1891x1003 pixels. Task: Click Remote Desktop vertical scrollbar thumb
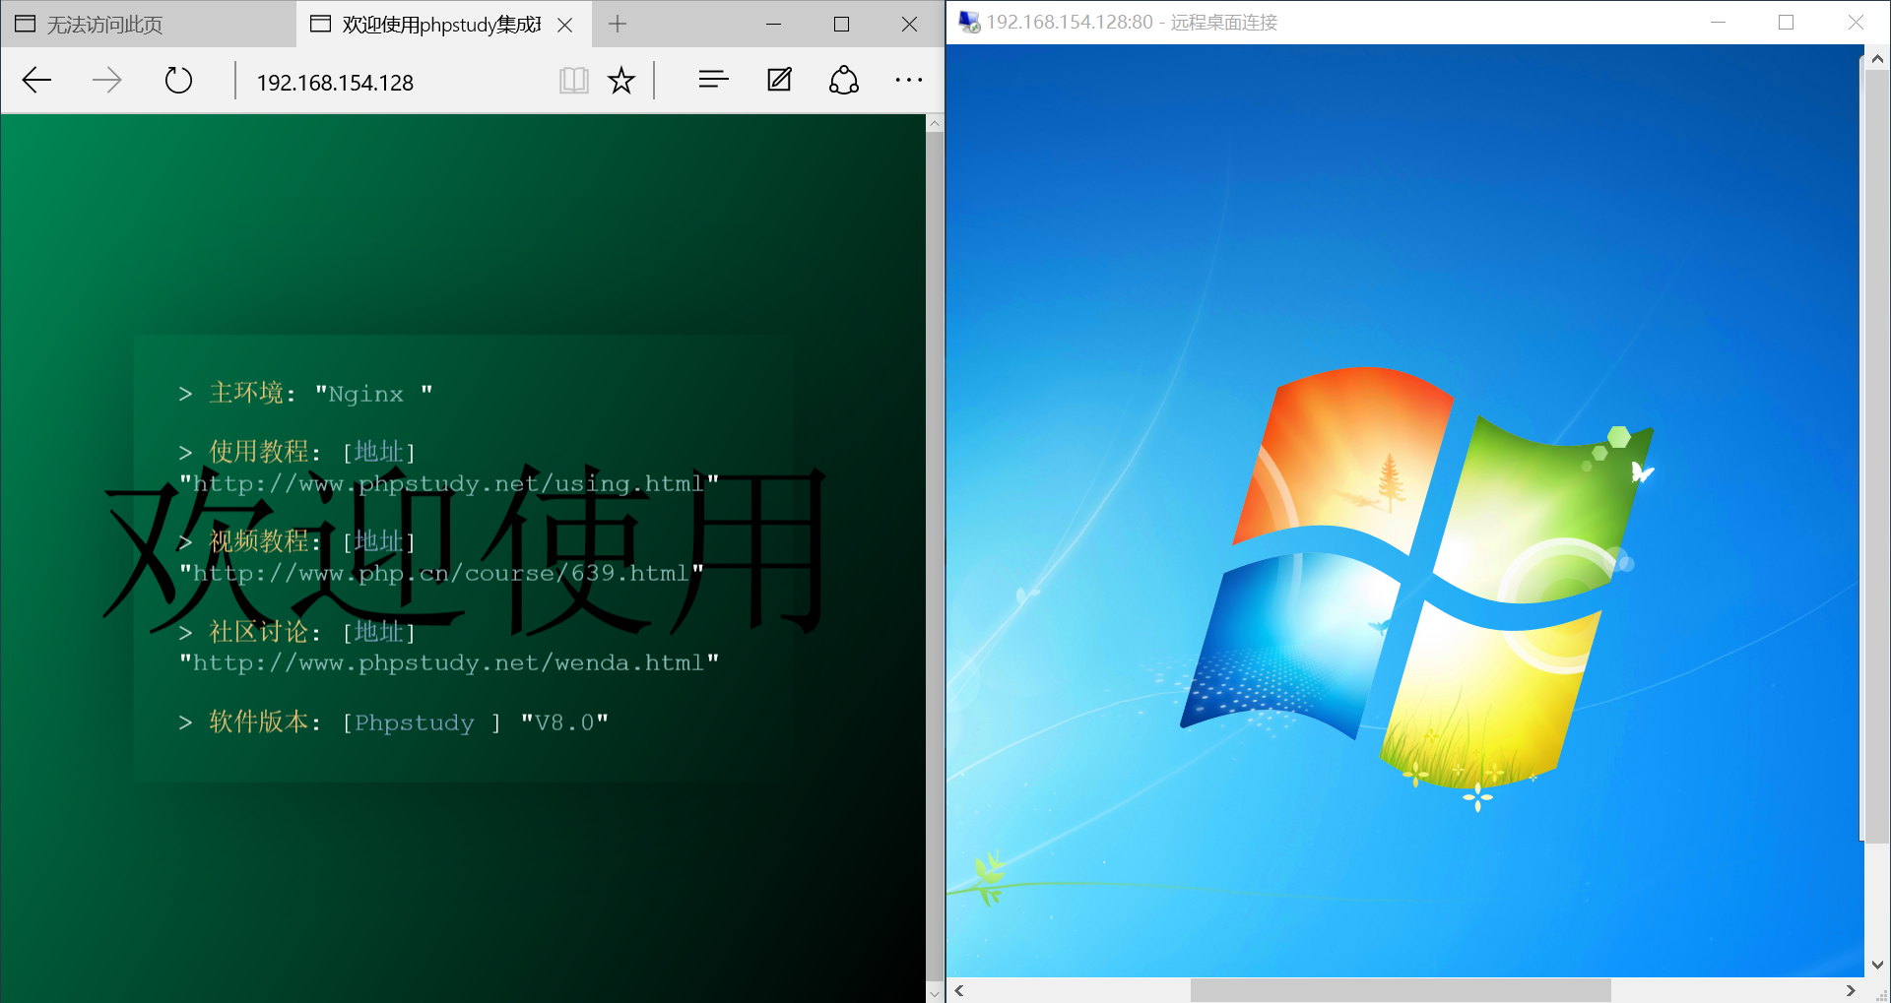(x=1877, y=455)
